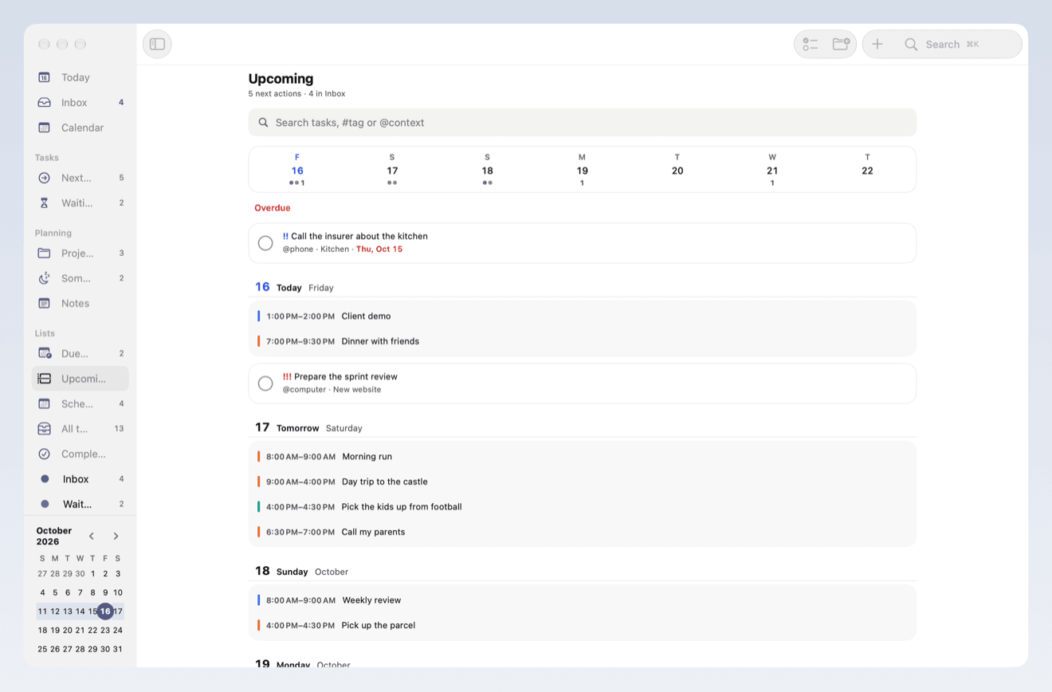Go to next month in mini calendar
Screen dimensions: 1052x692
116,536
